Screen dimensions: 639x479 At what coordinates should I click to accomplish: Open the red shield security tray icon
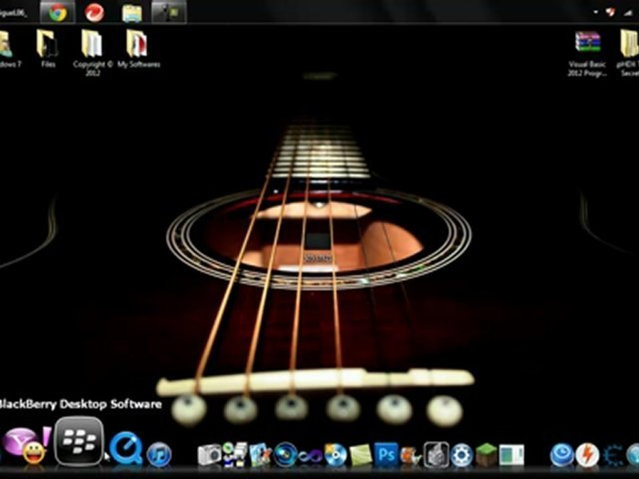click(x=610, y=12)
